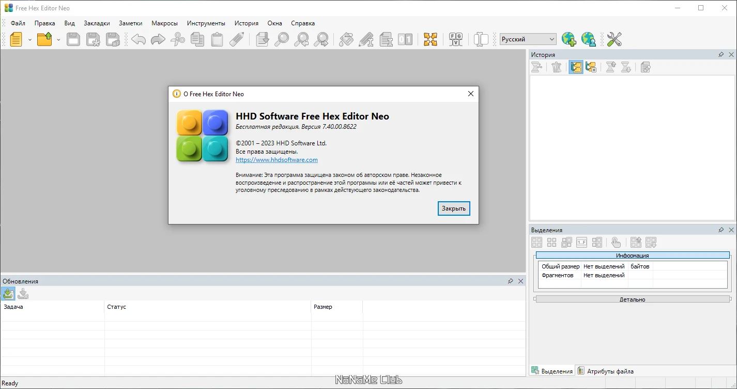
Task: Click the Статус column header
Action: tap(208, 307)
